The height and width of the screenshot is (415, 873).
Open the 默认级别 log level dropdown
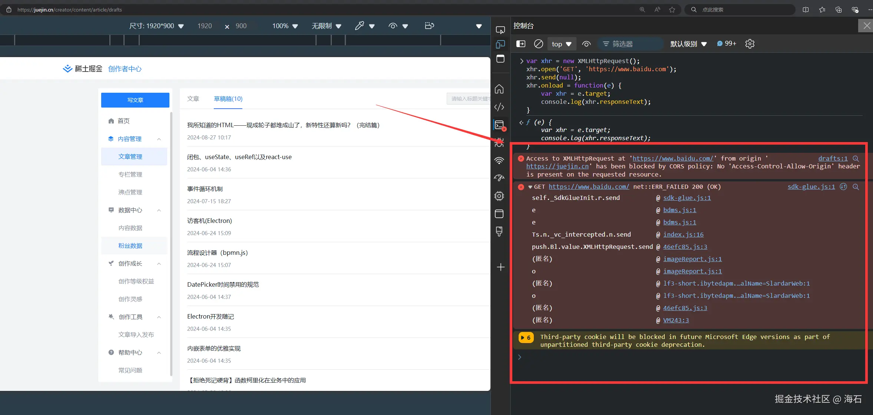[x=688, y=44]
